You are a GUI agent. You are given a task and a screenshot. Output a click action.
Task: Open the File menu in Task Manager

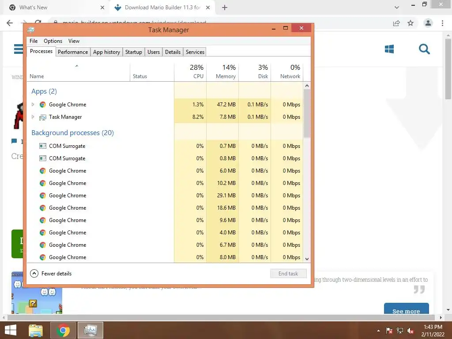[34, 41]
